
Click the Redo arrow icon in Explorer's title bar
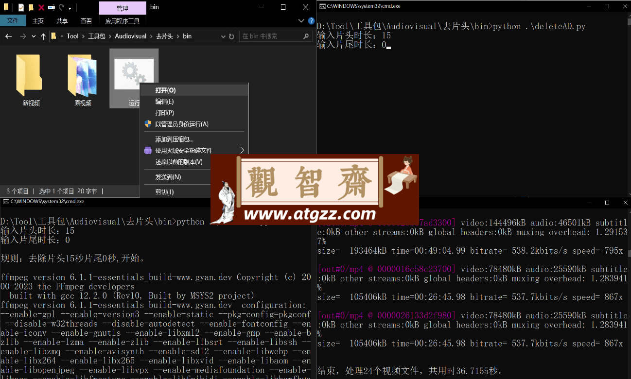[61, 7]
